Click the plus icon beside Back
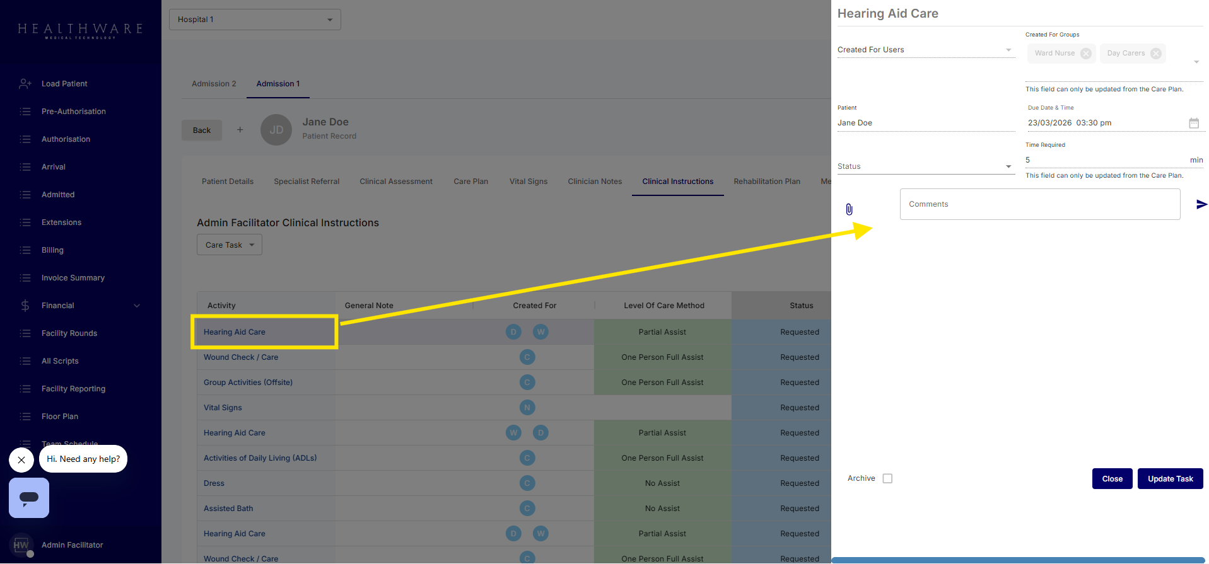Image resolution: width=1209 pixels, height=564 pixels. point(240,130)
